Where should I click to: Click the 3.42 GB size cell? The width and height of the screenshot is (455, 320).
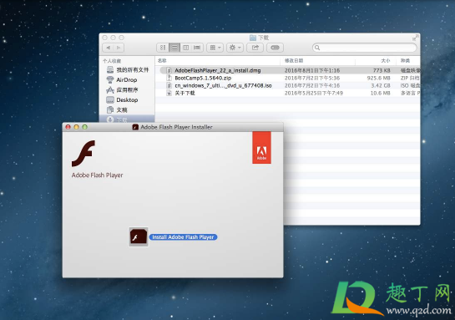(x=381, y=85)
